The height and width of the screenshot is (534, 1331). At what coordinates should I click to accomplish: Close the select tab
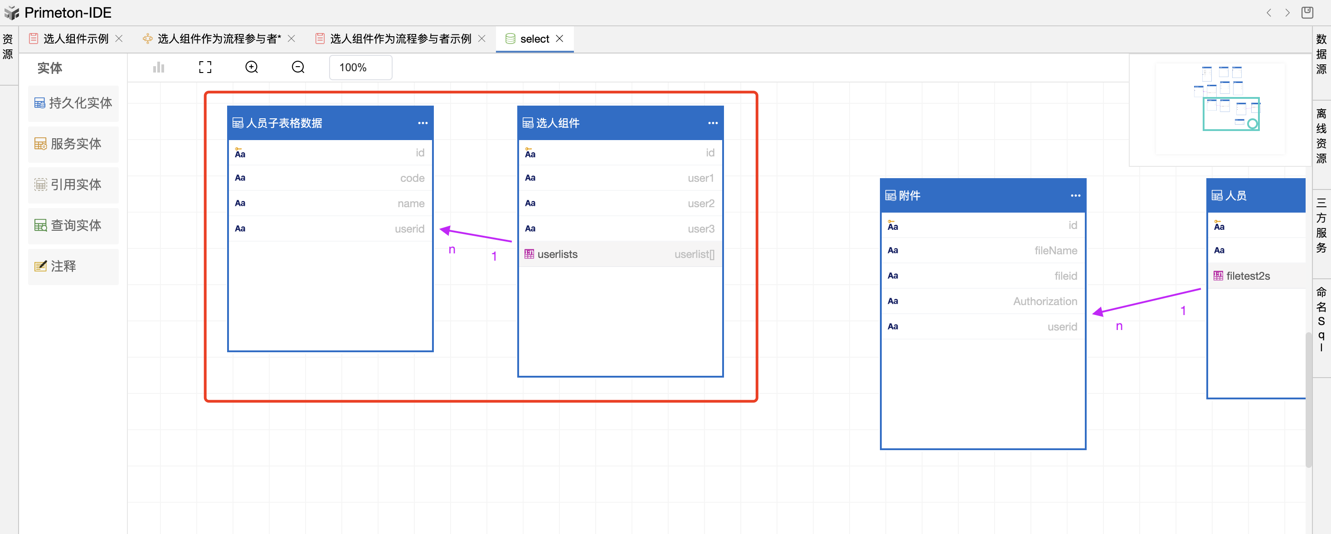(559, 39)
